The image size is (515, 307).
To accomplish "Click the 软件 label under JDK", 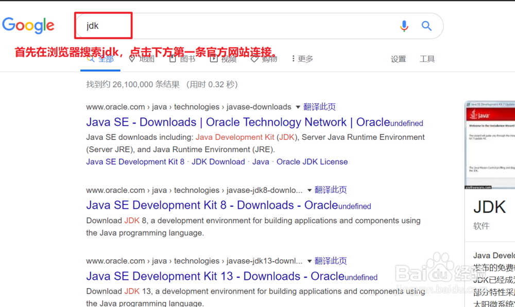I will click(x=481, y=226).
